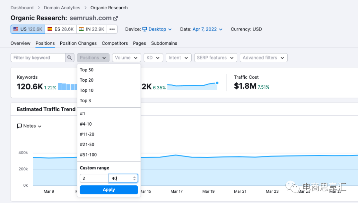This screenshot has width=358, height=203.
Task: Click the custom range maximum field
Action: pyautogui.click(x=123, y=178)
